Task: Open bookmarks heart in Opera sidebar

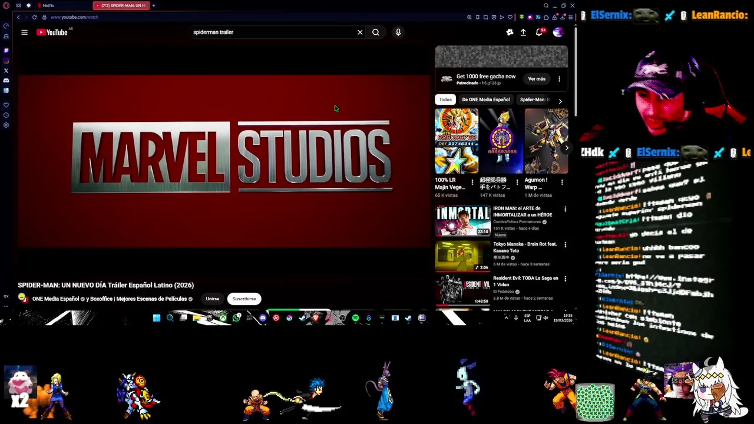Action: tap(6, 105)
